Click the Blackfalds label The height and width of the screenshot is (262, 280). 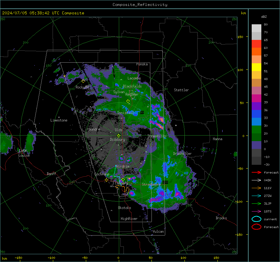132,86
